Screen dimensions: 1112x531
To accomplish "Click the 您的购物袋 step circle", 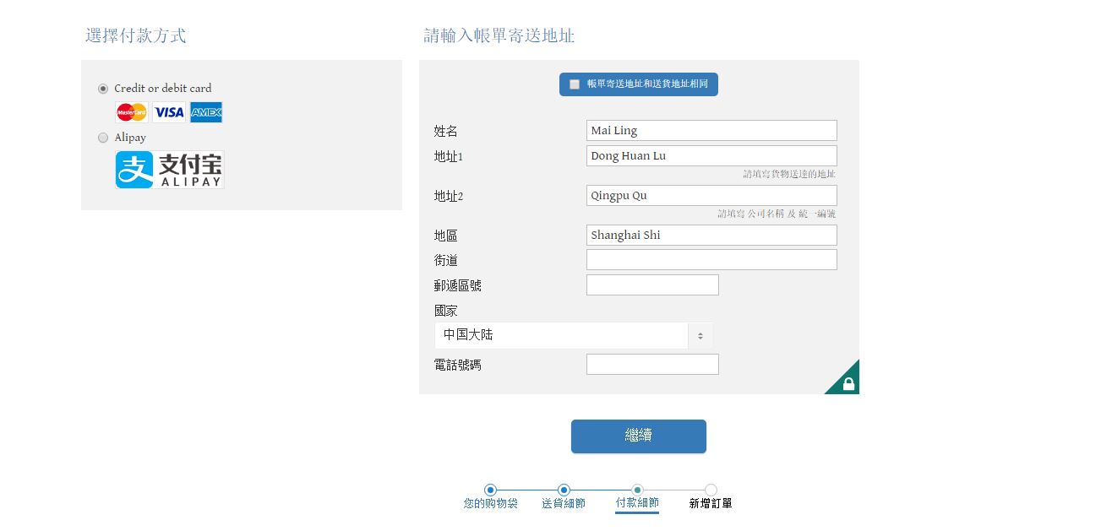I will (x=491, y=490).
